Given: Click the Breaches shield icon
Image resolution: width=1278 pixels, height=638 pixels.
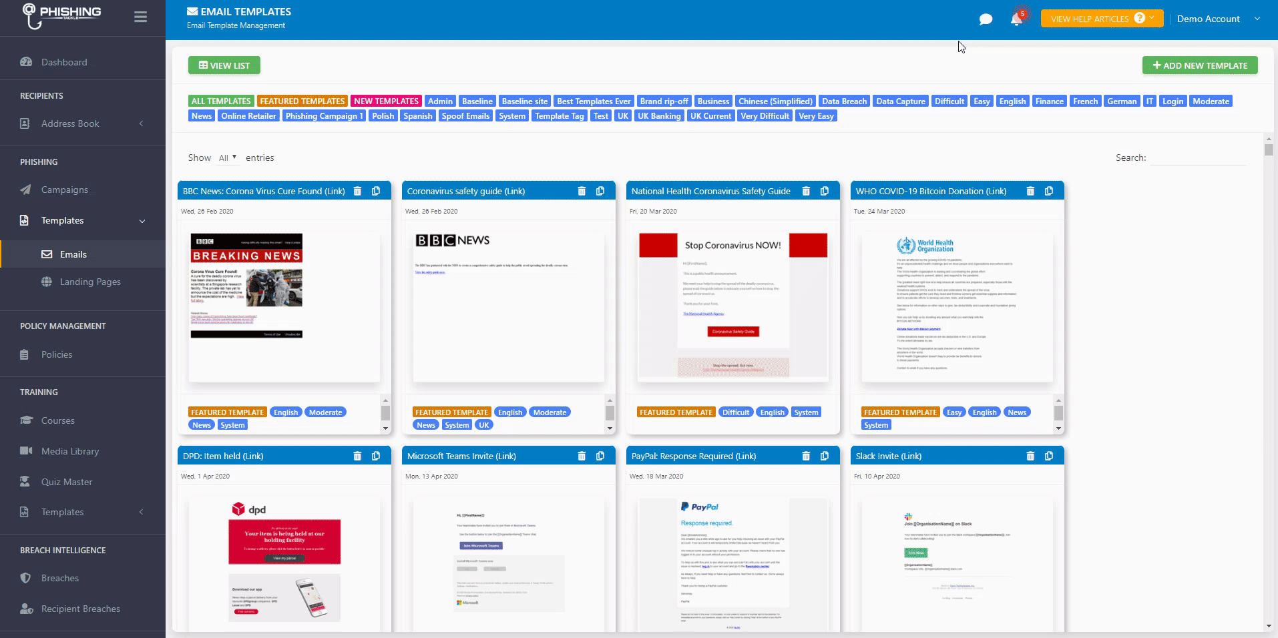Looking at the screenshot, I should click(25, 578).
